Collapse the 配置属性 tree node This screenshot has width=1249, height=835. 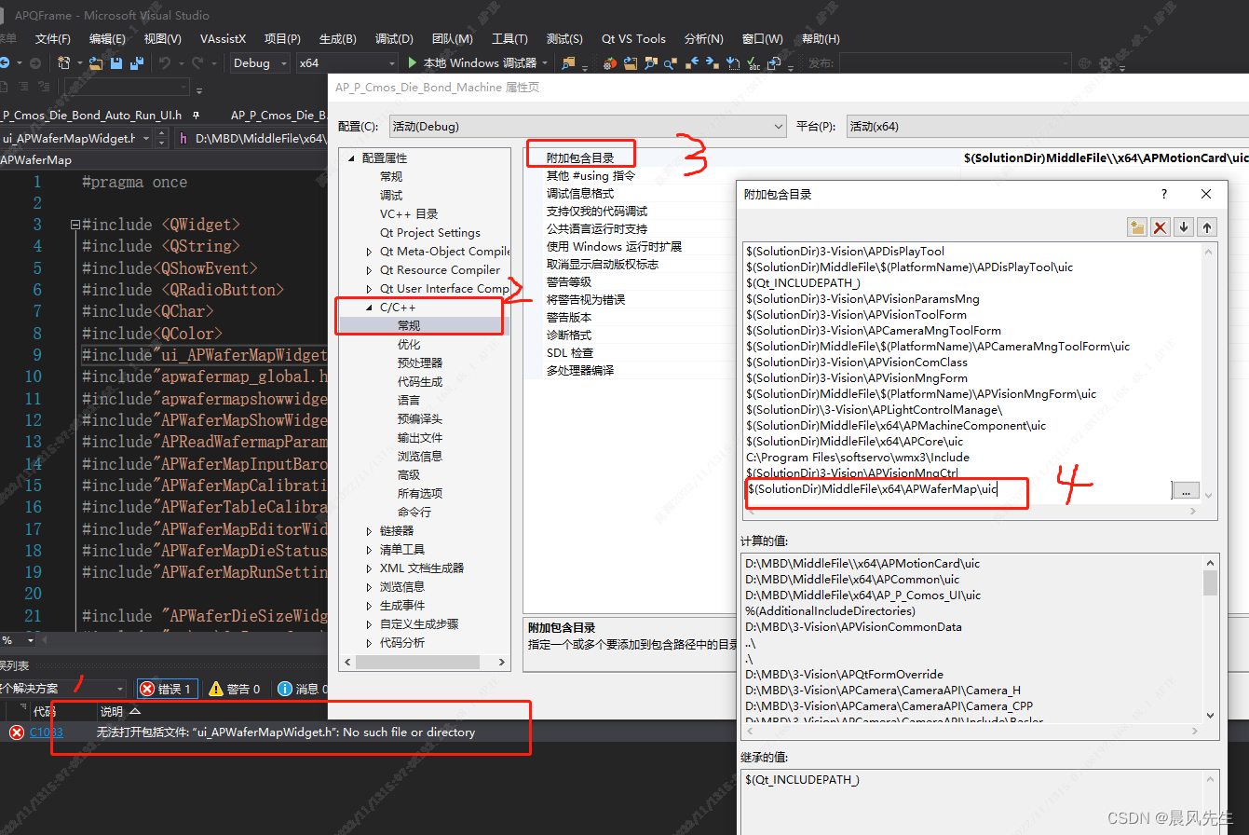(x=352, y=158)
